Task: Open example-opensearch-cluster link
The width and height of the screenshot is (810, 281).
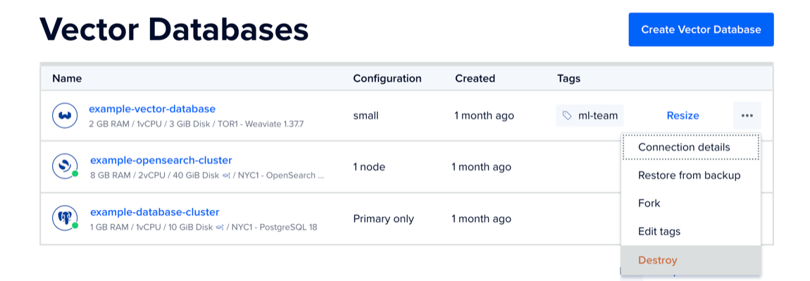Action: pyautogui.click(x=161, y=160)
